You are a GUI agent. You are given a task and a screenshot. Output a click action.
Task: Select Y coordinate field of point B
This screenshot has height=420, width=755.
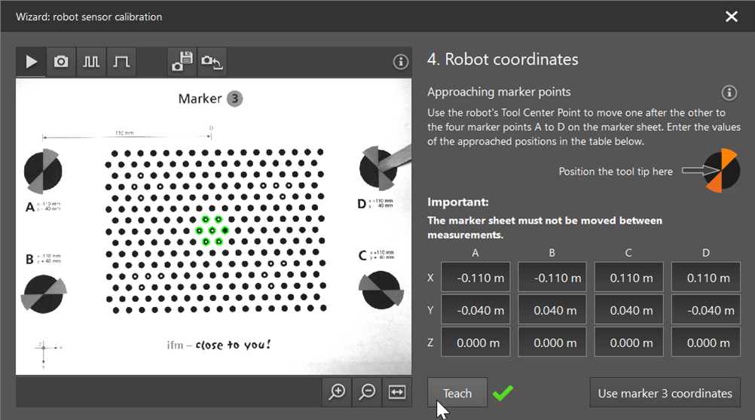[x=552, y=310]
